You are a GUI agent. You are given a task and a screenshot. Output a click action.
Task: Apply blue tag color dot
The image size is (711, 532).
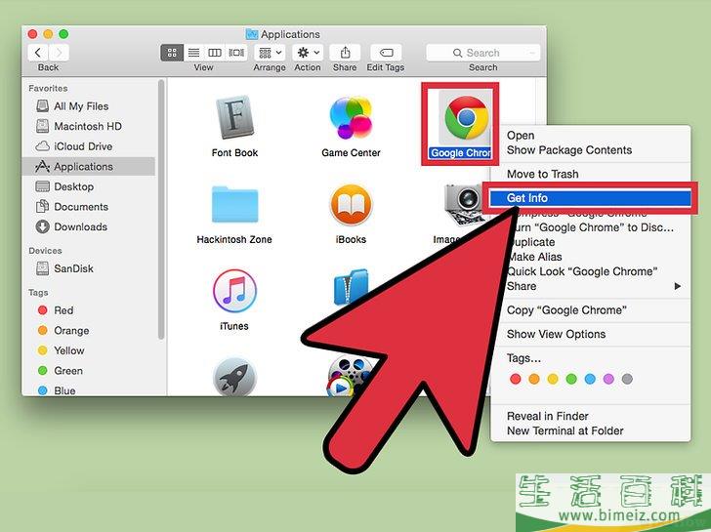(590, 379)
